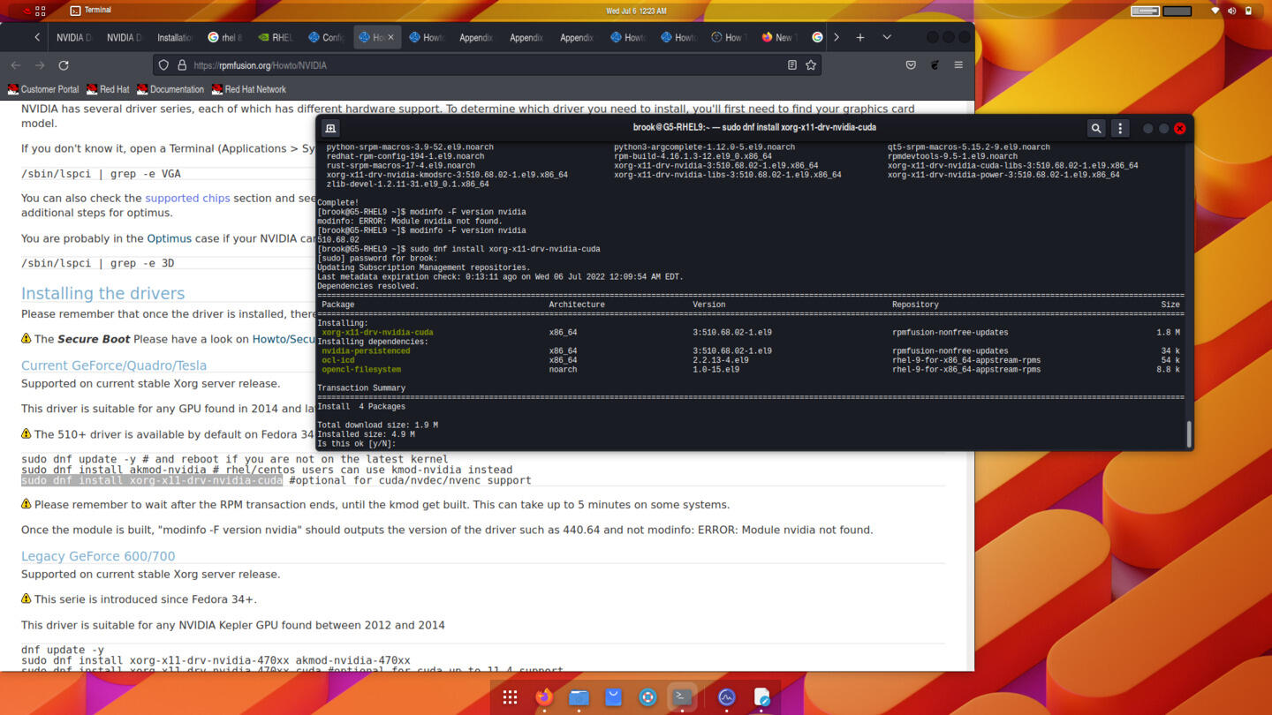The image size is (1272, 715).
Task: List all Firefox tabs dropdown
Action: (x=887, y=37)
